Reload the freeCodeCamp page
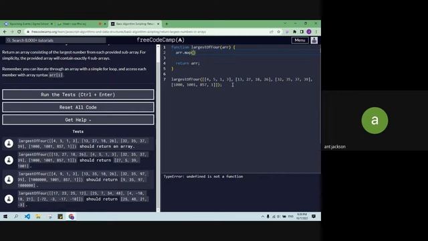Image resolution: width=428 pixels, height=241 pixels. (19, 31)
